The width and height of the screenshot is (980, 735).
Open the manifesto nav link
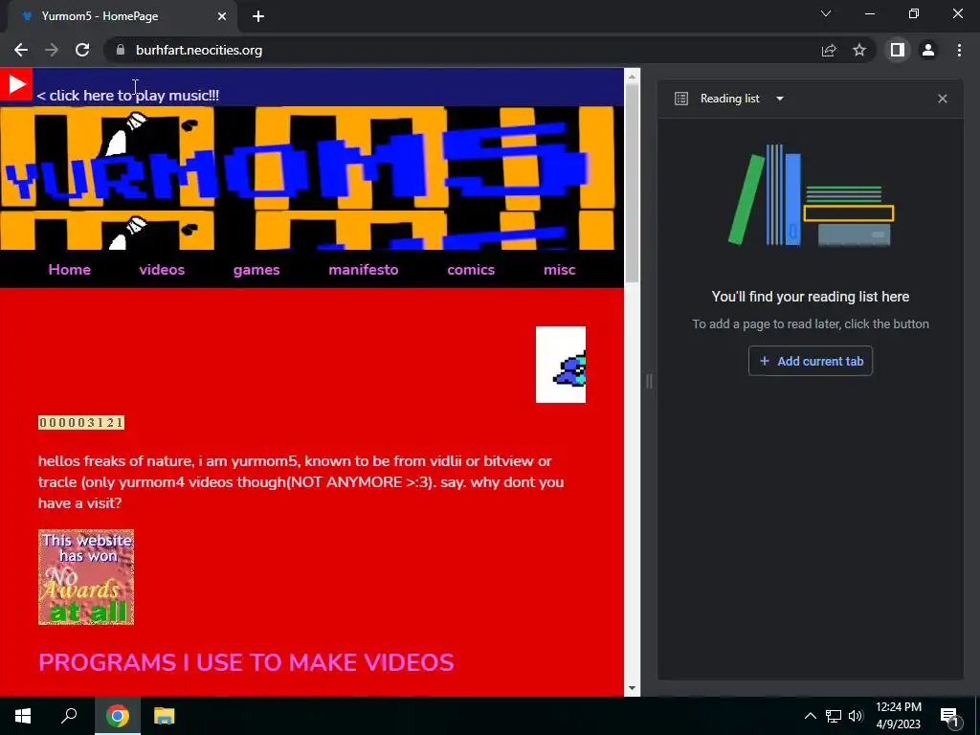[x=363, y=269]
